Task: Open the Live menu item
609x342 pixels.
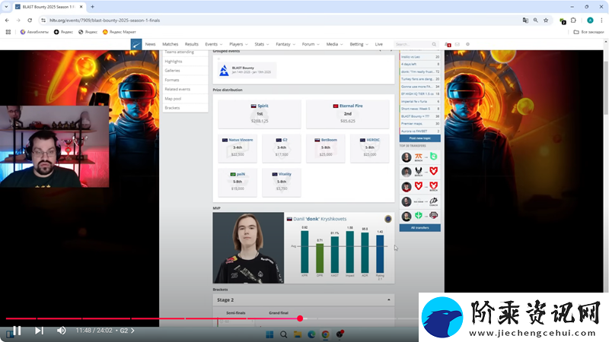Action: 378,44
